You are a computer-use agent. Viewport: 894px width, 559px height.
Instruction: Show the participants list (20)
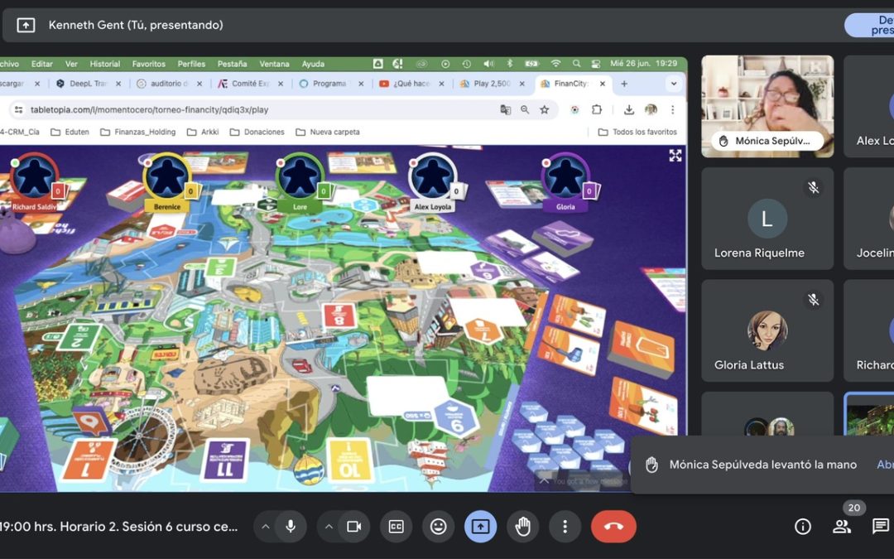(x=842, y=527)
